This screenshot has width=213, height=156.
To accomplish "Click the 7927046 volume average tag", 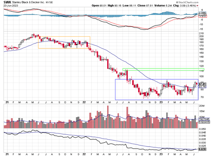I will (x=204, y=119).
